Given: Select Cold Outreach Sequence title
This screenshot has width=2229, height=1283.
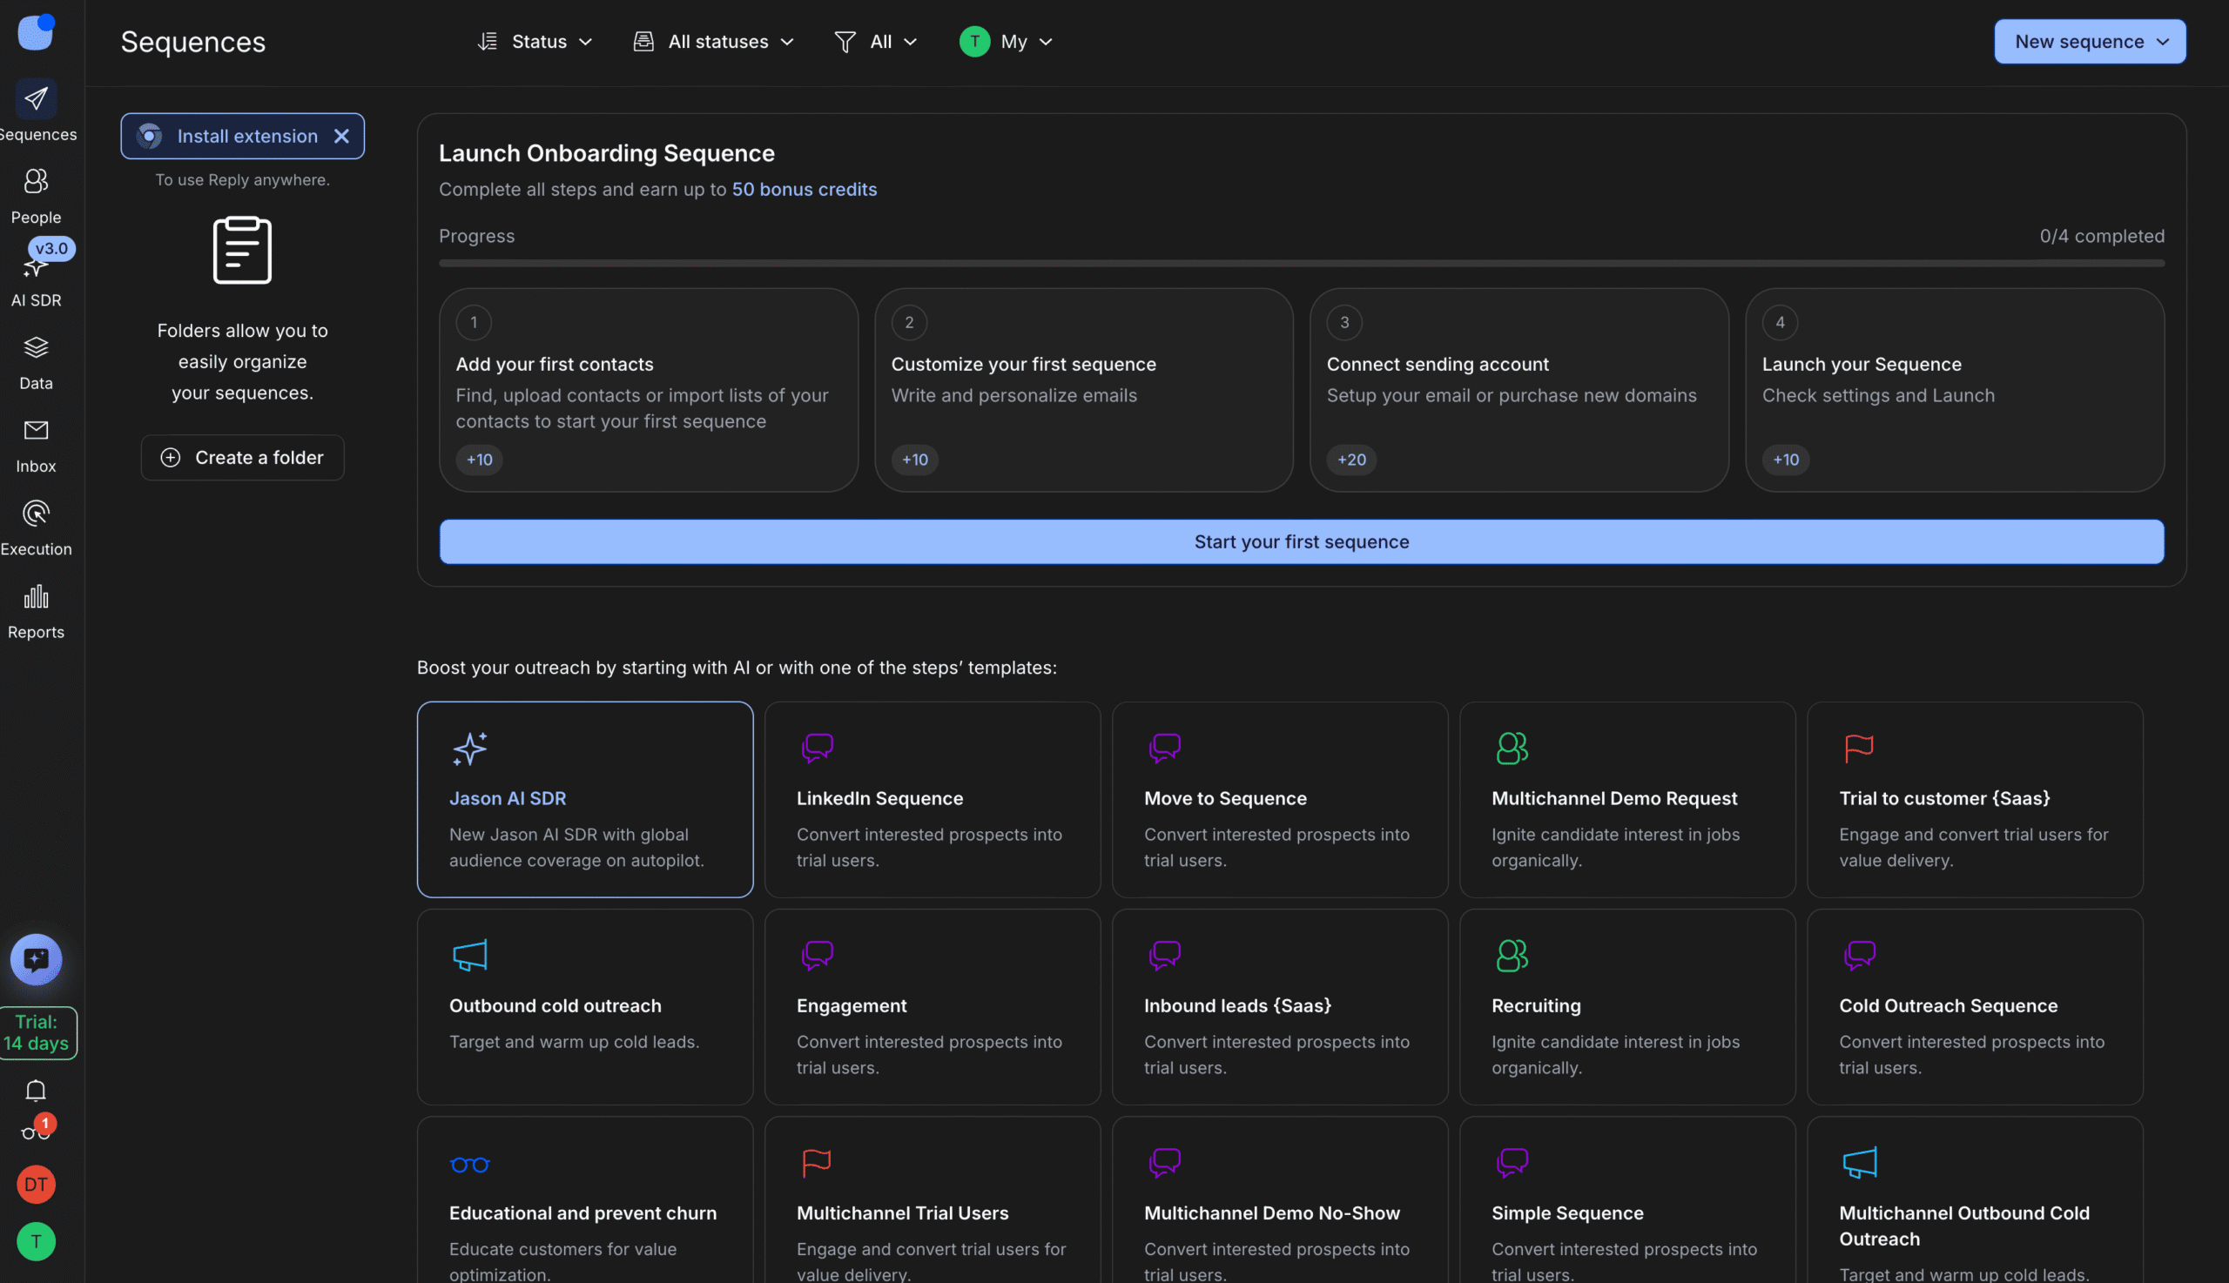Looking at the screenshot, I should click(x=1948, y=1005).
